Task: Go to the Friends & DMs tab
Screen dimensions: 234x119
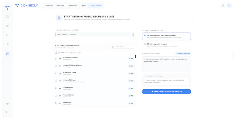Action: point(95,6)
